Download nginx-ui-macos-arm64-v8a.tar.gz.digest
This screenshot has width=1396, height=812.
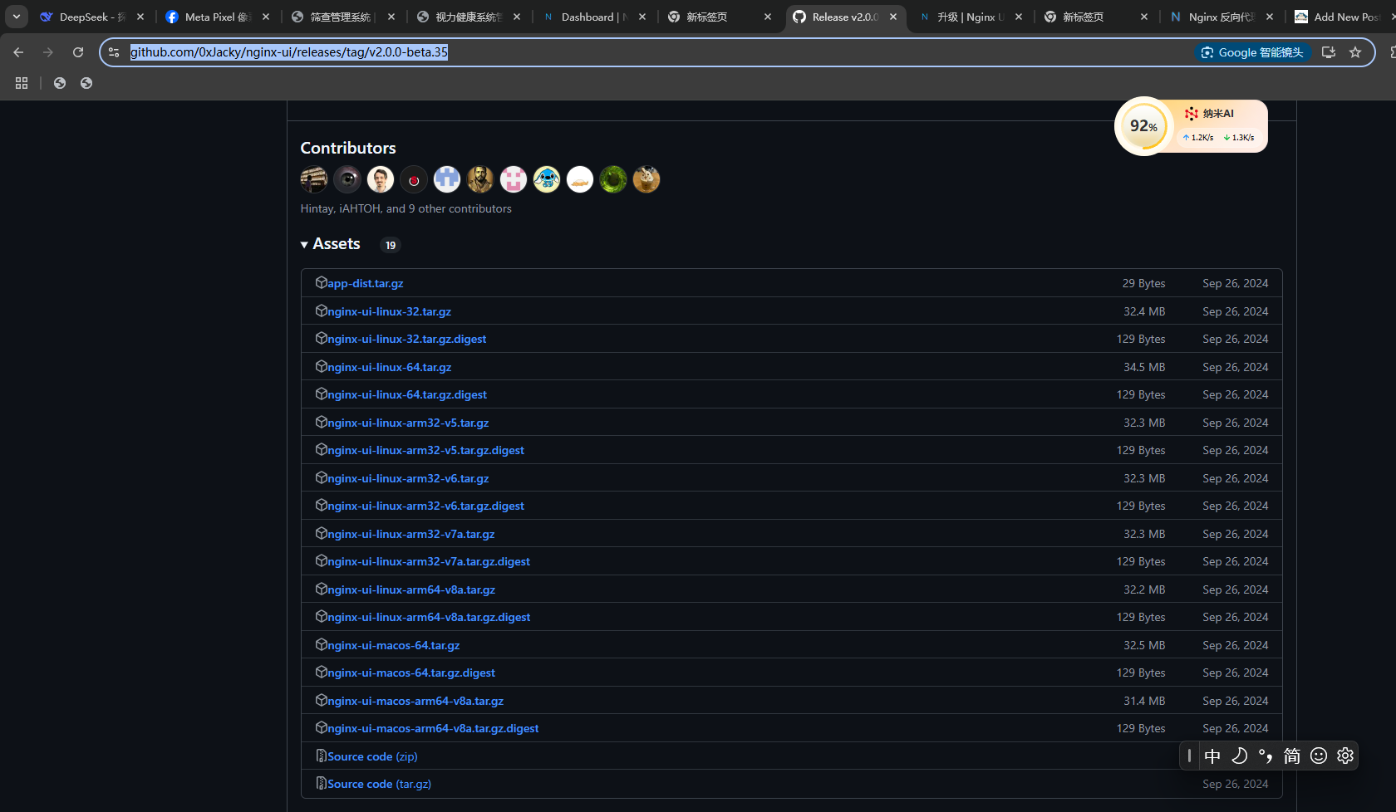coord(433,728)
